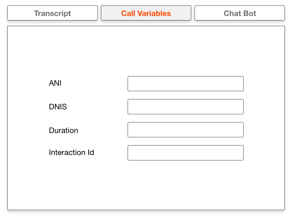This screenshot has height=218, width=291.
Task: Switch to the Transcript tab
Action: [53, 13]
